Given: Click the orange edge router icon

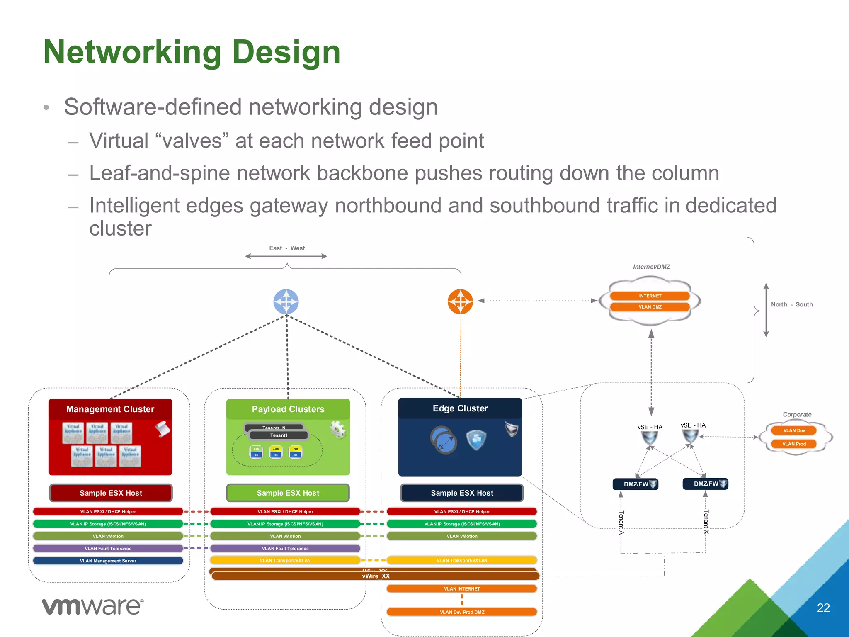Looking at the screenshot, I should point(460,301).
